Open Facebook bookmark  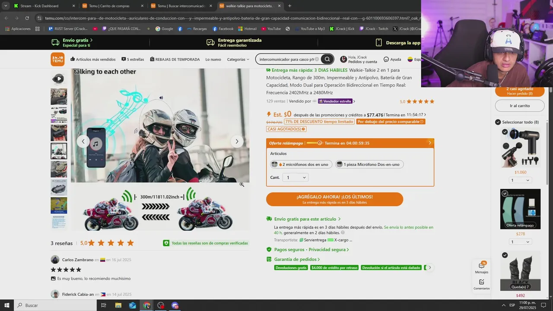click(223, 29)
